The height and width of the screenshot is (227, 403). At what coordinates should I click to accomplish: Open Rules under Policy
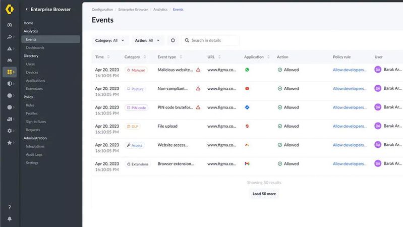tap(30, 105)
